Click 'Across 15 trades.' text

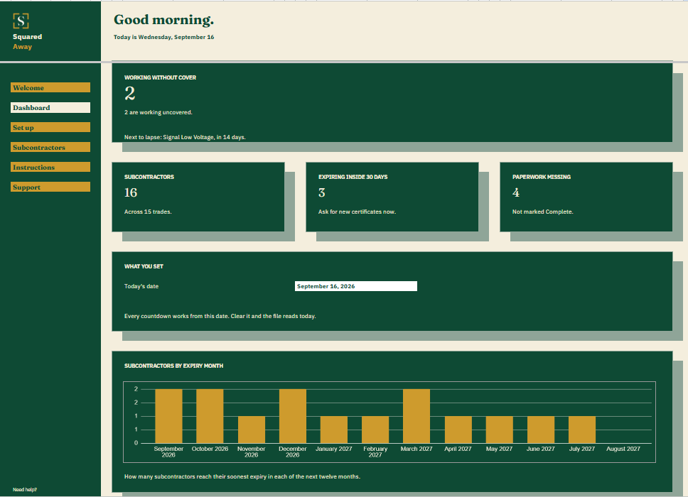pyautogui.click(x=148, y=212)
